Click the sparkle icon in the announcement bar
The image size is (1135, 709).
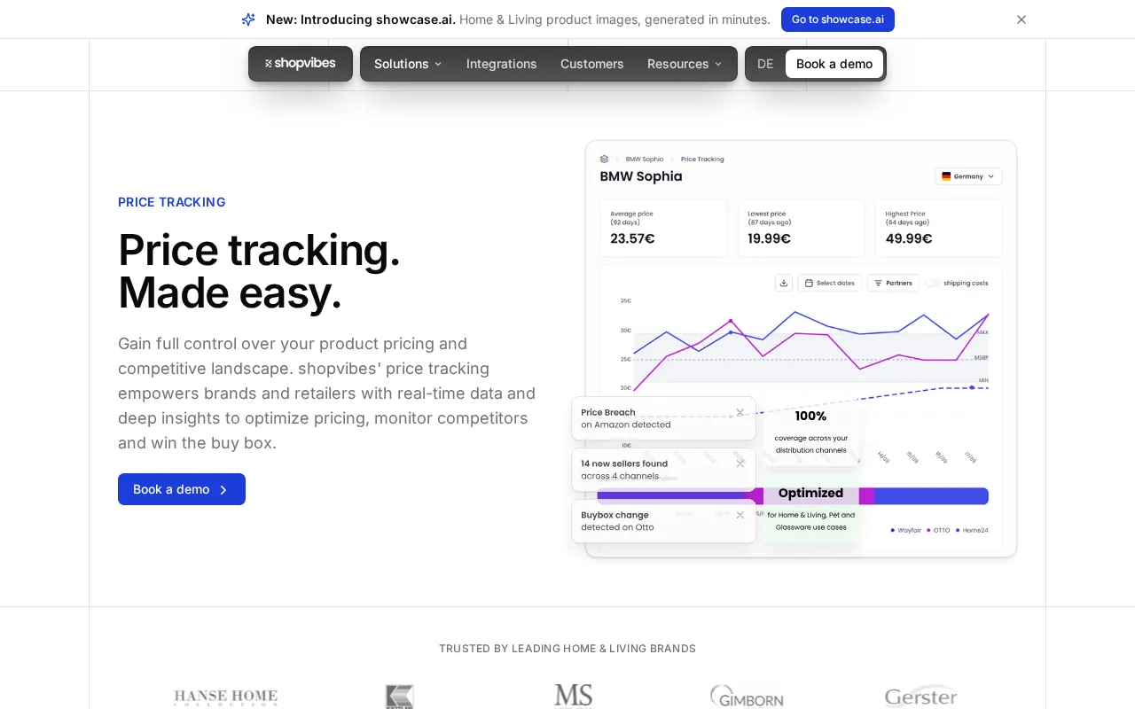pos(248,19)
